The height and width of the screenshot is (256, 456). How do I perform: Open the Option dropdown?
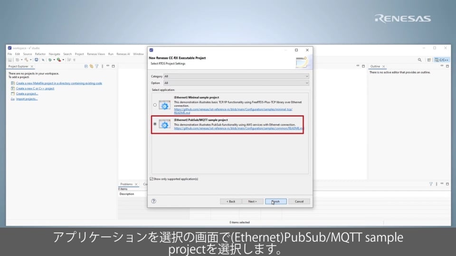click(236, 83)
